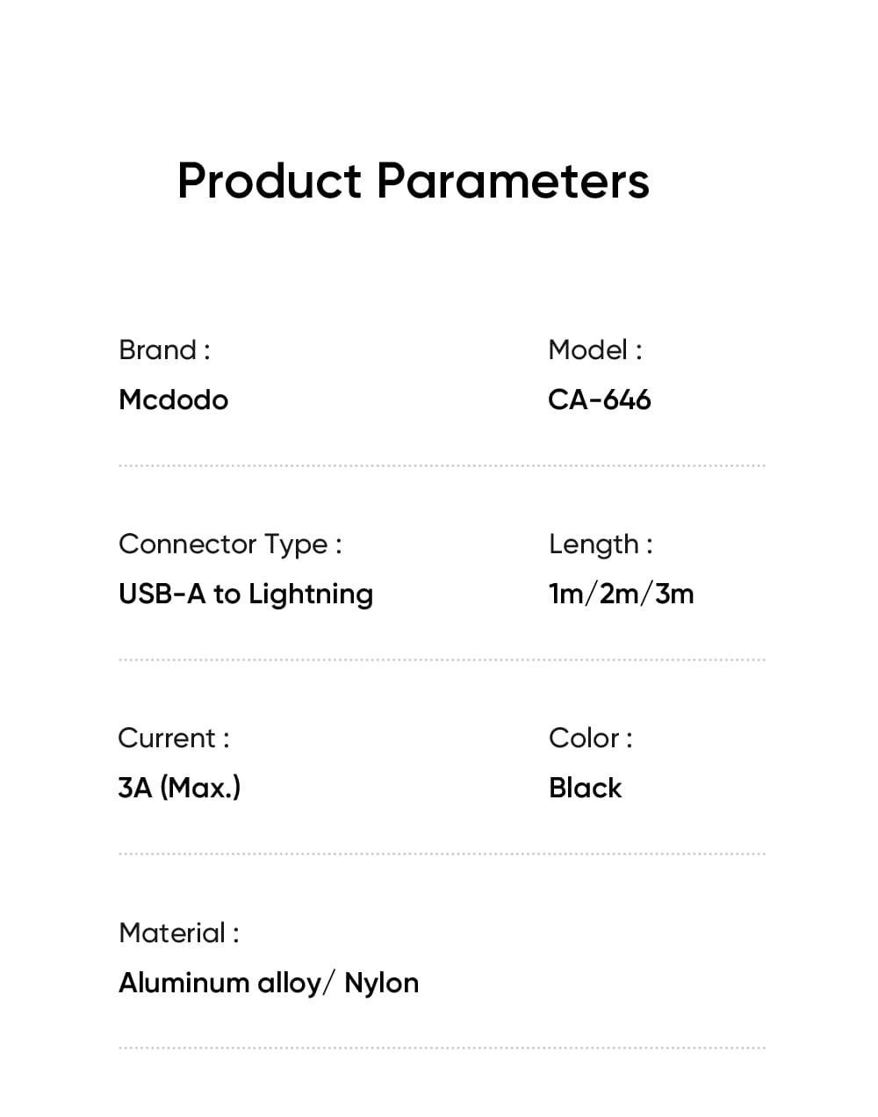Image resolution: width=878 pixels, height=1117 pixels.
Task: Click the dotted divider below Mcdodo
Action: point(441,466)
